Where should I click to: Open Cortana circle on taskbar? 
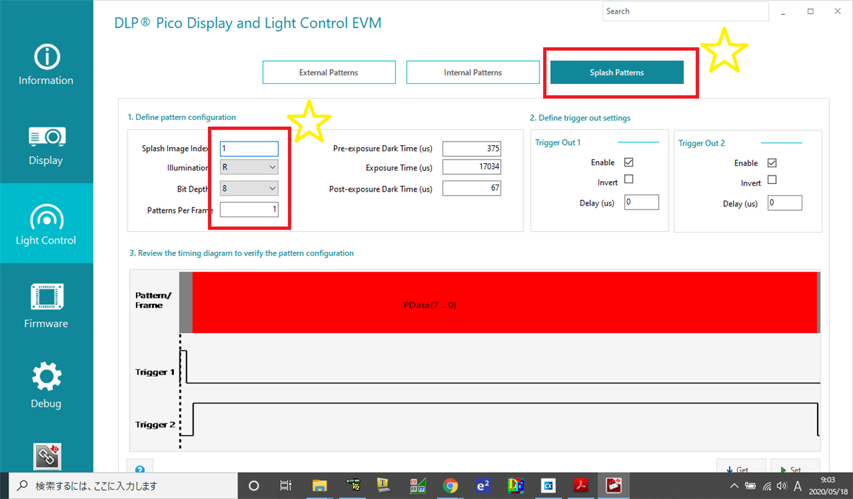[x=253, y=486]
